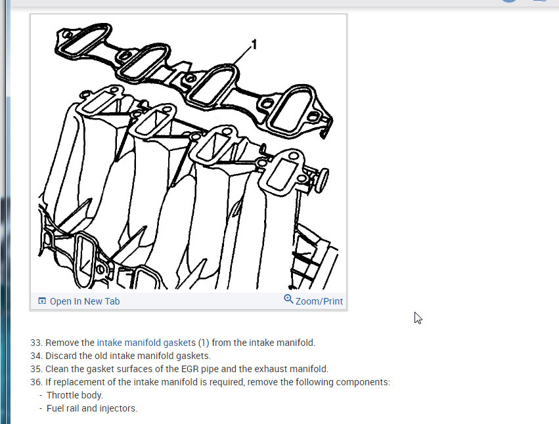Click the magnifier zoom icon

(x=288, y=299)
